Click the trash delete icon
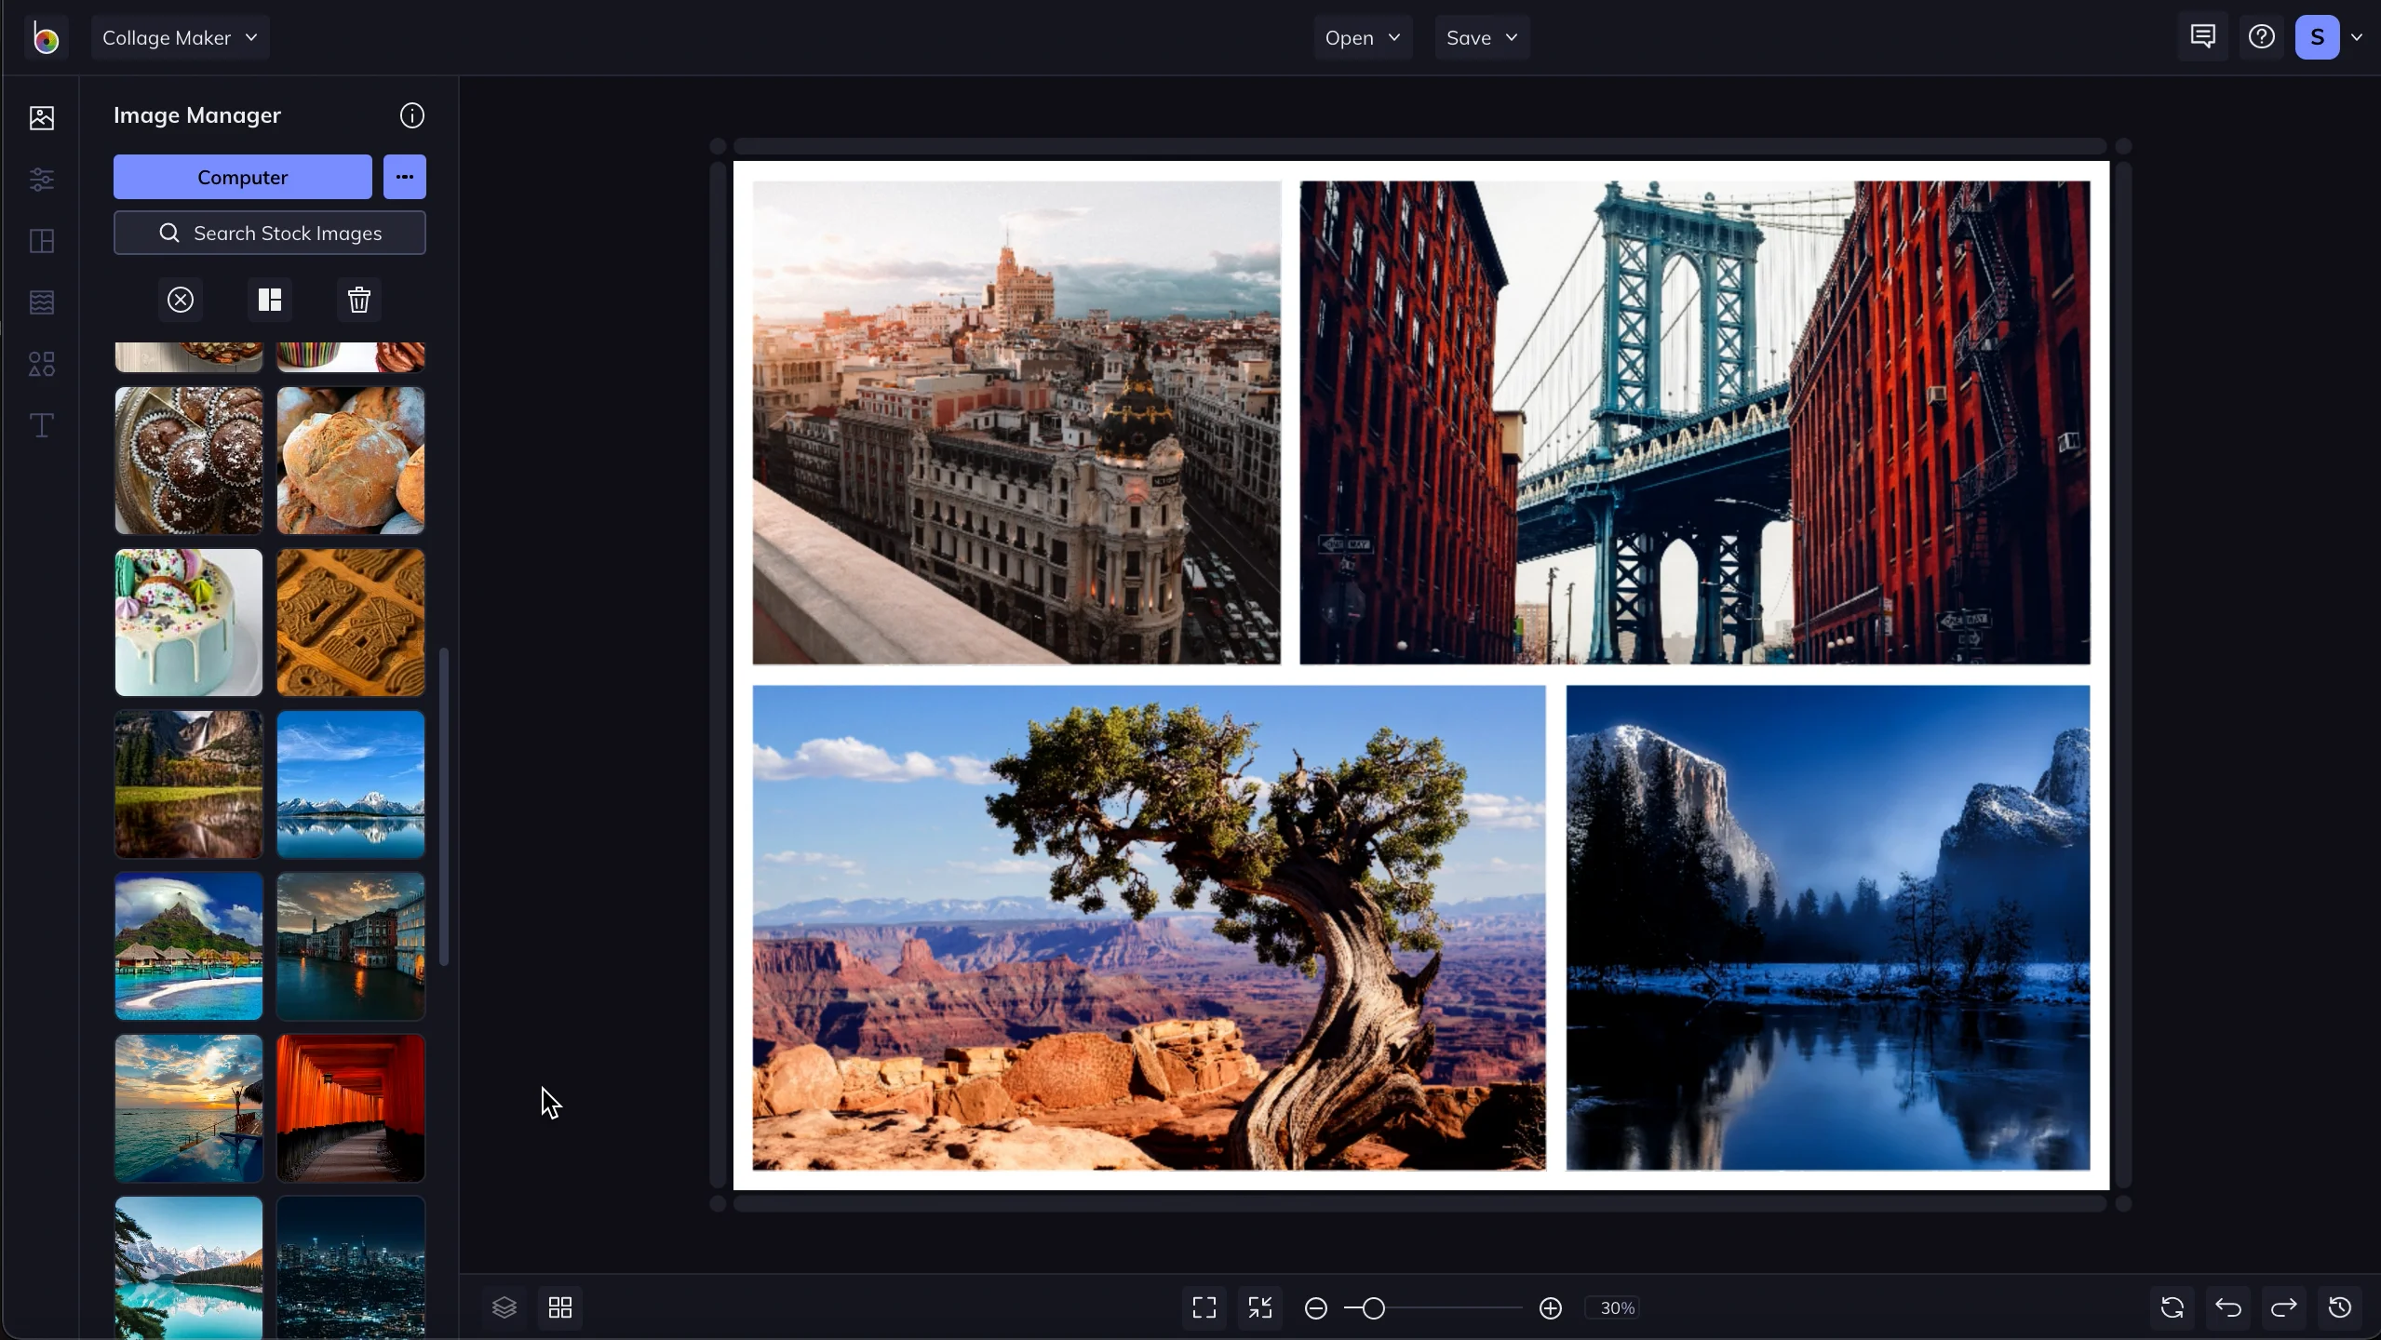 359,300
